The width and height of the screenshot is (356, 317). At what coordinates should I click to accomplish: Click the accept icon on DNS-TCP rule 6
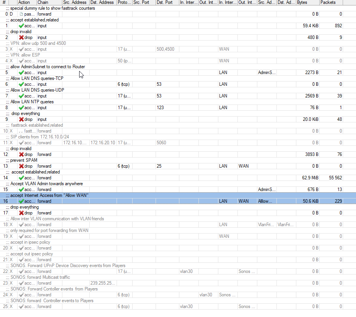(x=21, y=84)
